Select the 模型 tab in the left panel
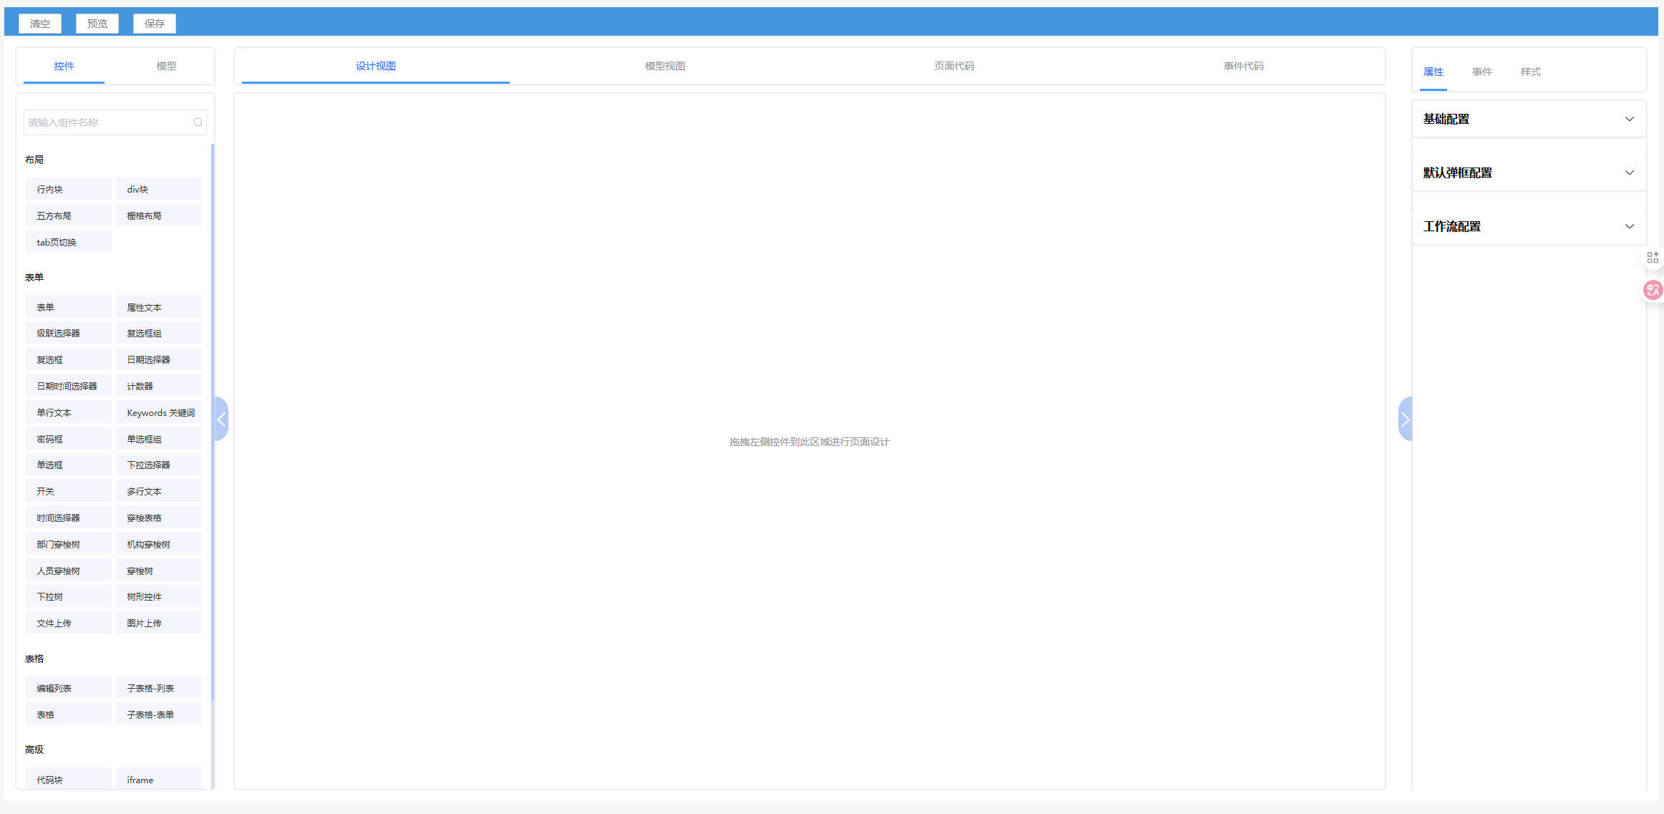Viewport: 1664px width, 814px height. [x=166, y=66]
